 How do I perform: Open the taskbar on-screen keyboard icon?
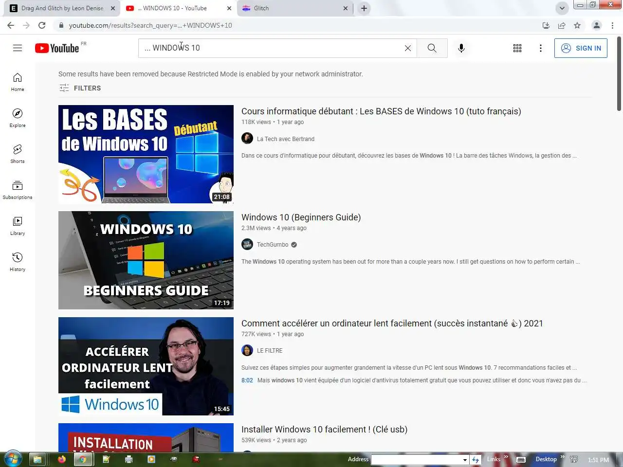click(521, 459)
